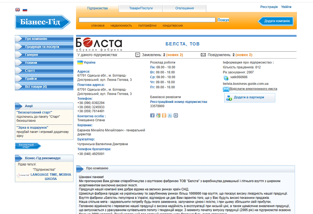Viewport: 313px width, 214px height.
Task: Switch site language to English flag
Action: (x=18, y=9)
